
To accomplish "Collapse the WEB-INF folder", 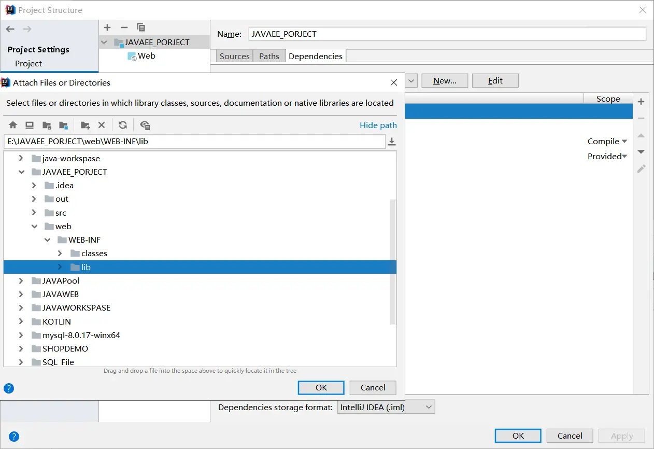I will coord(47,240).
